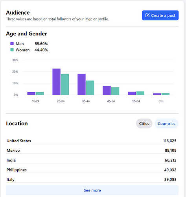Click the purple Men legend swatch
Screen dimensions: 186x197
tap(12, 43)
